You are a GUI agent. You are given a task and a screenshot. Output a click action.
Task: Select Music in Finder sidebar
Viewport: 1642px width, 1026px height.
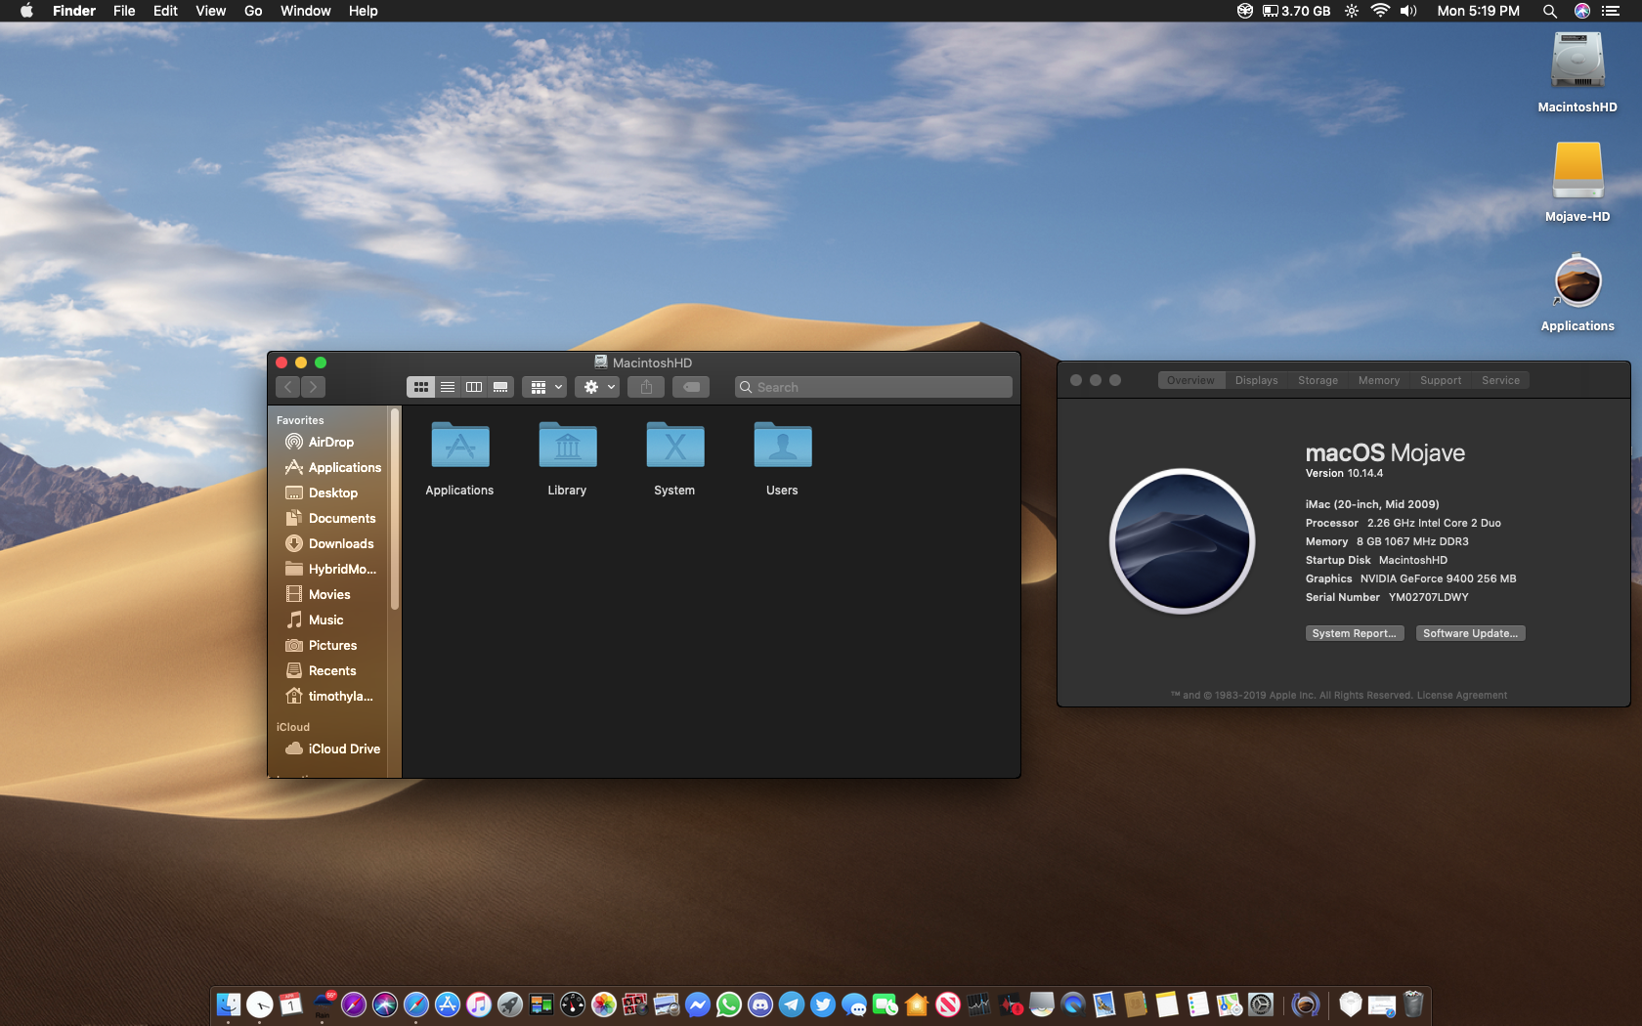pos(329,620)
